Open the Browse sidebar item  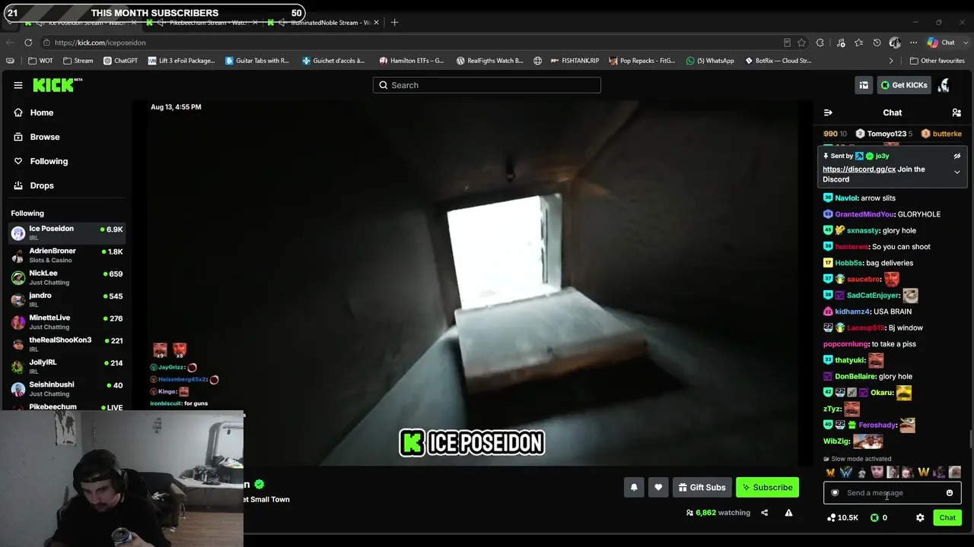pos(45,137)
